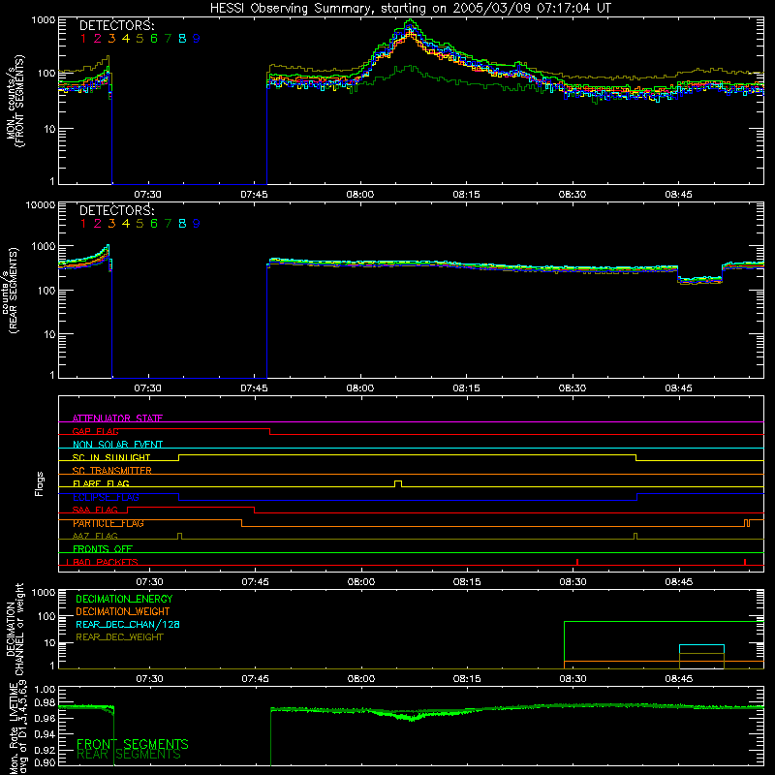Click the 1.00 value on the livetime y-axis

point(45,690)
